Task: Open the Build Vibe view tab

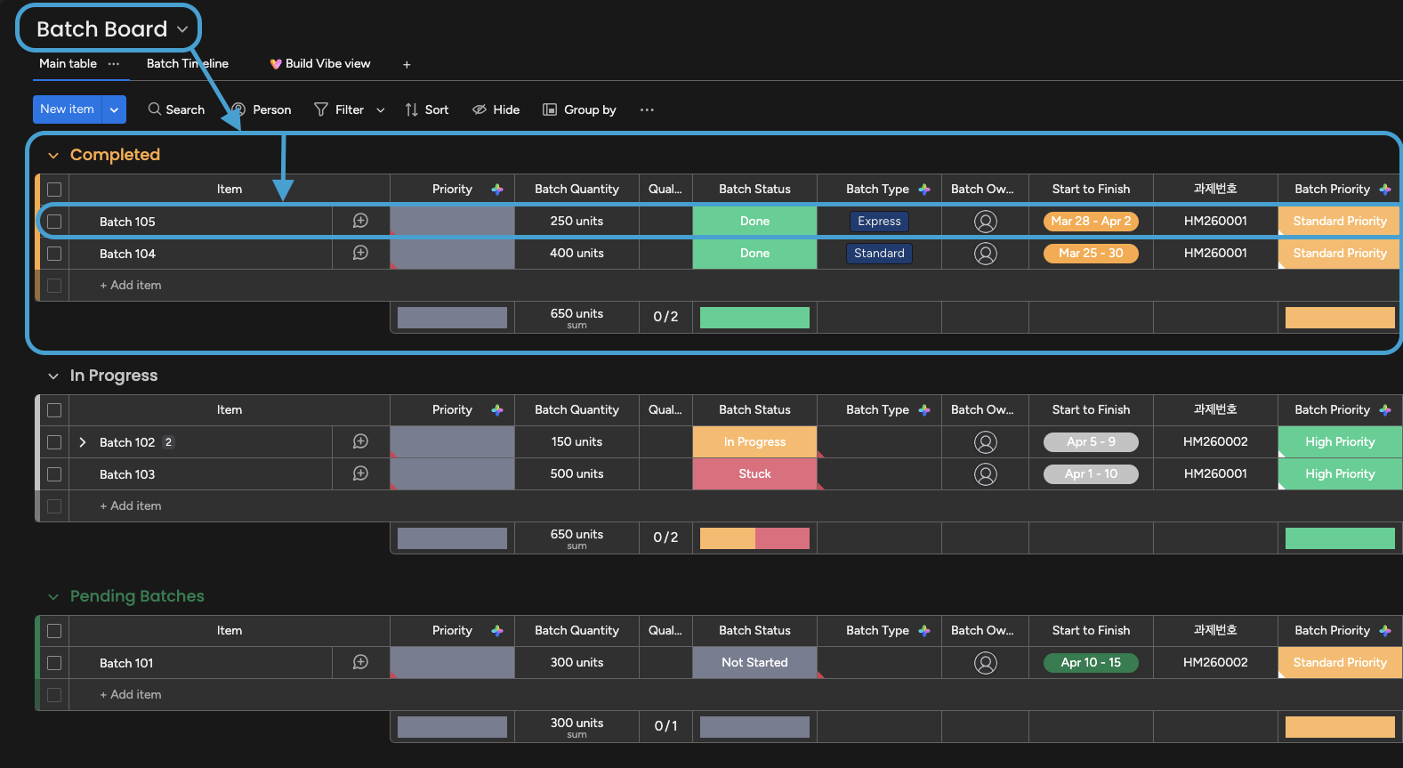Action: (x=320, y=64)
